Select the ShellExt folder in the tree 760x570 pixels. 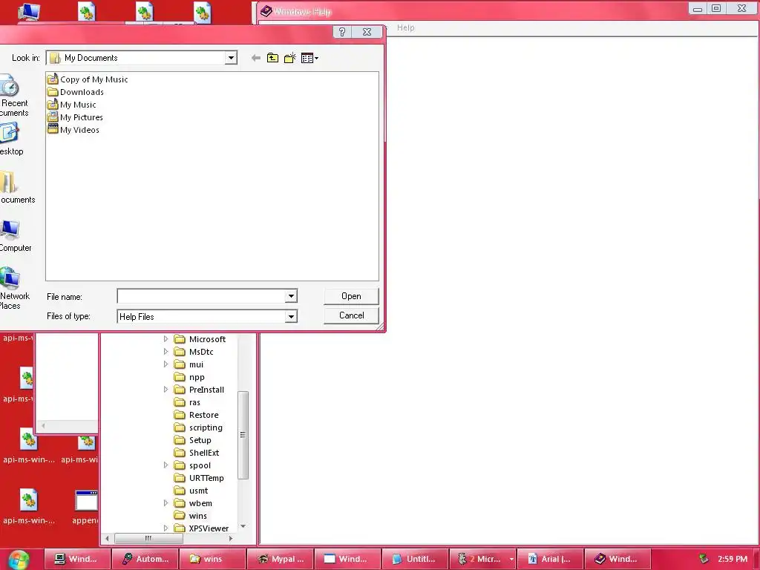[197, 453]
